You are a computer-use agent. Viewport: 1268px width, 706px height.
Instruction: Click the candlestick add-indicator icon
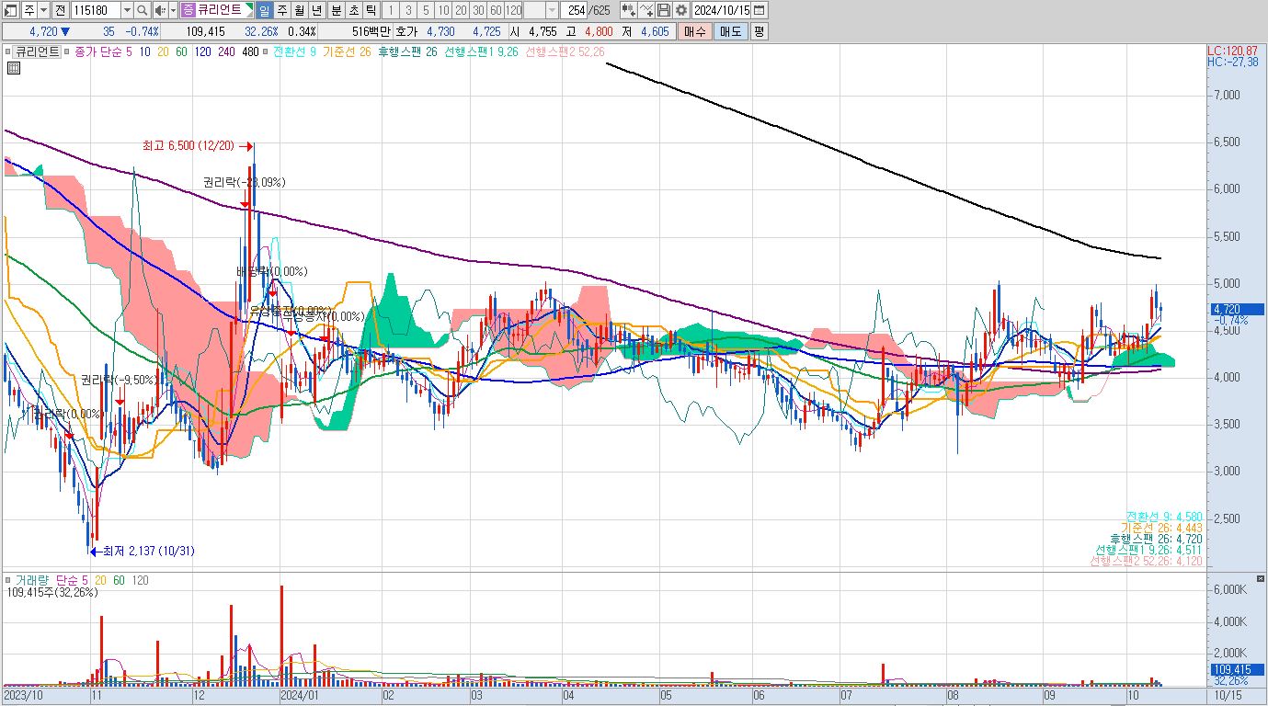coord(629,10)
